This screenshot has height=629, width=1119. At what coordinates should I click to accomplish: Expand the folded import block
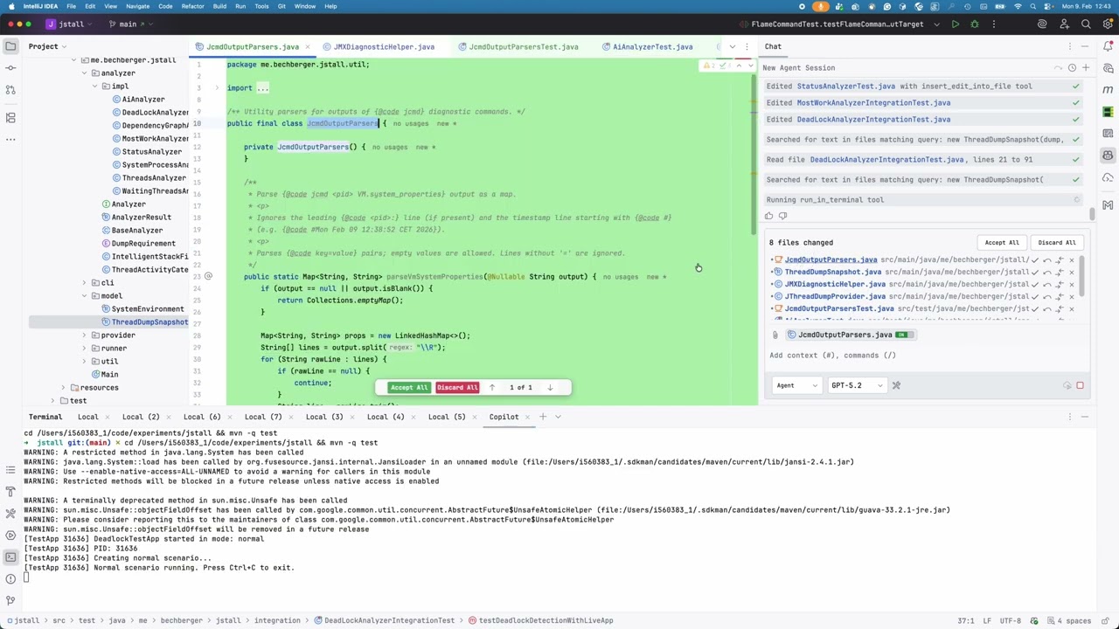pyautogui.click(x=217, y=88)
